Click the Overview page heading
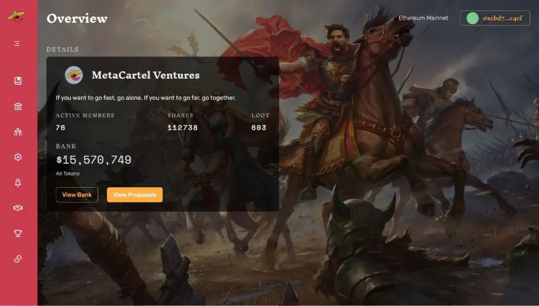Viewport: 539px width, 306px height. [77, 18]
